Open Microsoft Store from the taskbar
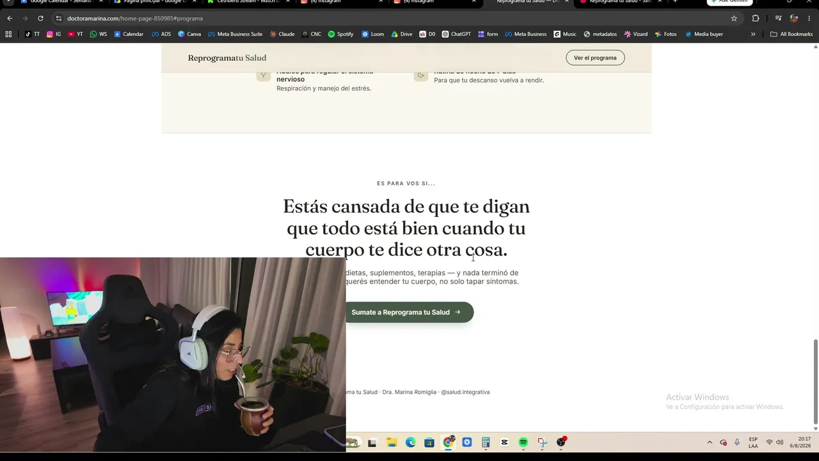The image size is (819, 461). 429,442
